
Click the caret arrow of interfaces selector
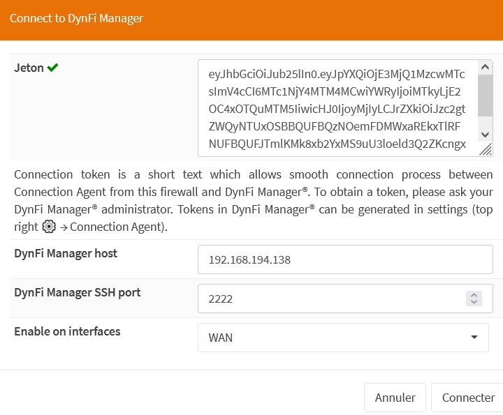pyautogui.click(x=474, y=338)
